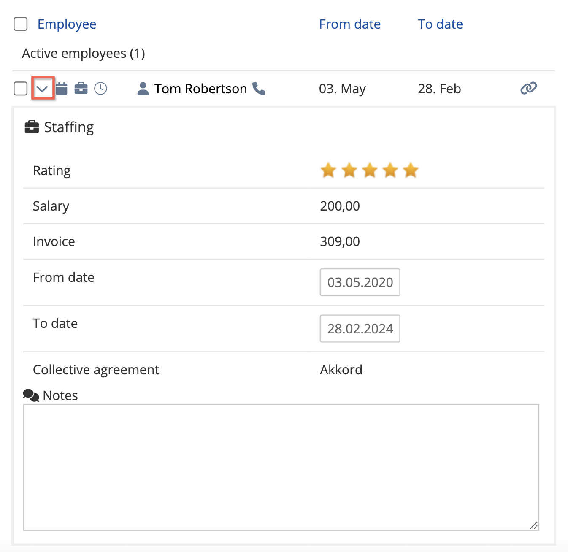The height and width of the screenshot is (552, 568).
Task: Sort by the To date column header
Action: pyautogui.click(x=440, y=24)
